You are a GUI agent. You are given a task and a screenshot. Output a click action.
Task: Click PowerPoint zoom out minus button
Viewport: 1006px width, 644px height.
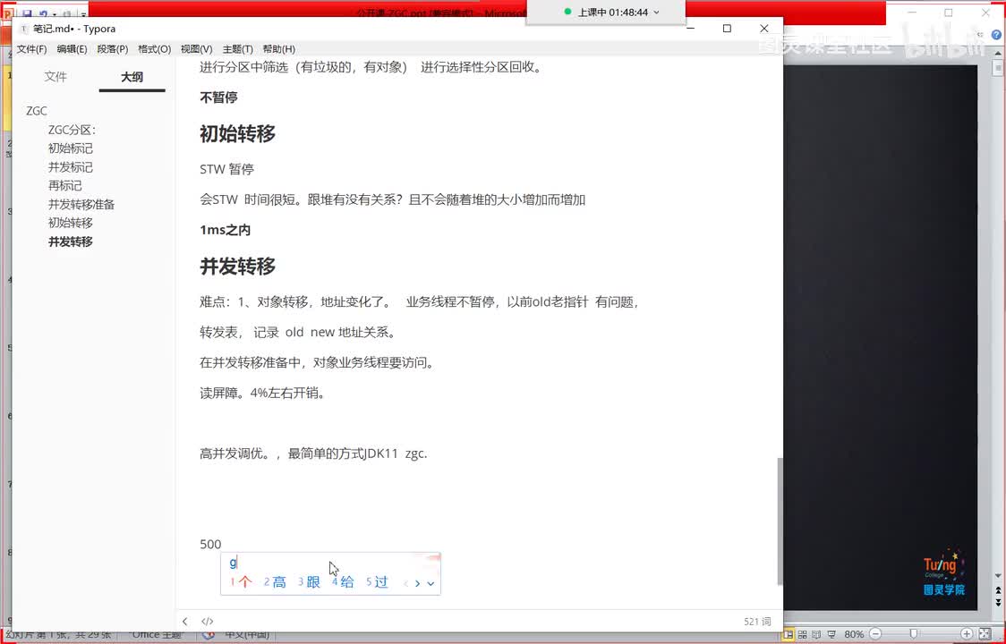875,634
